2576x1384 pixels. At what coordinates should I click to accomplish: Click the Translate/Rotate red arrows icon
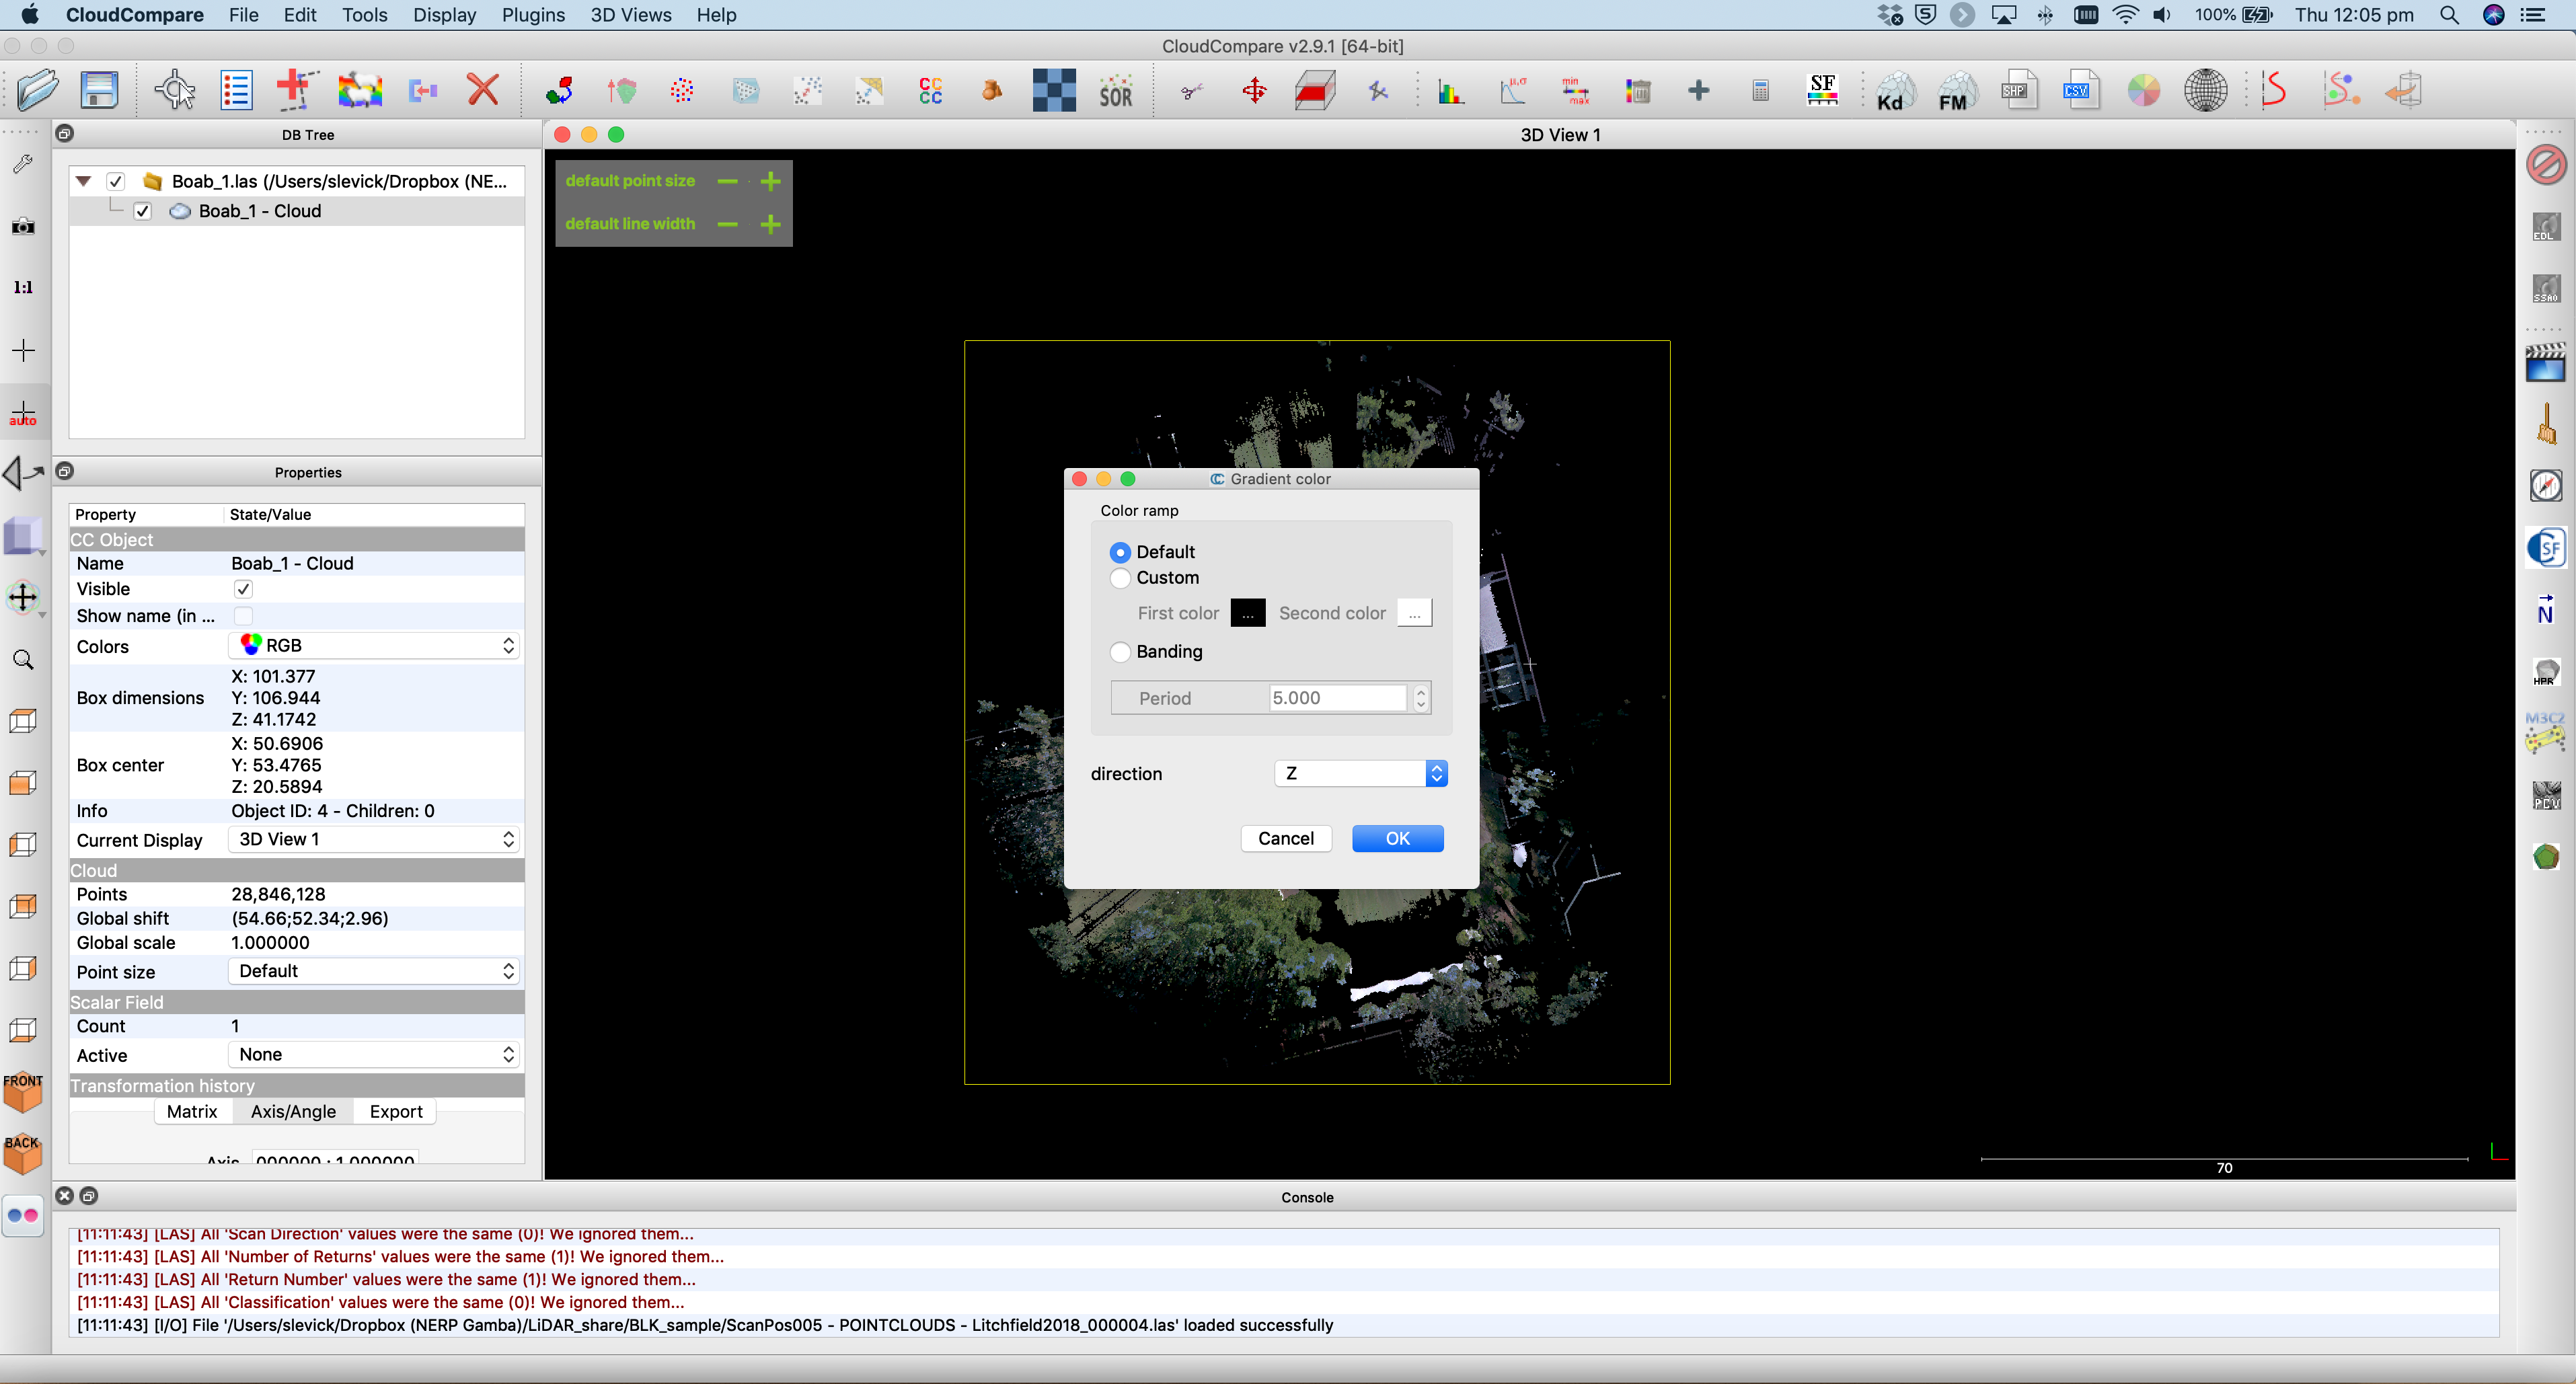[x=1254, y=91]
